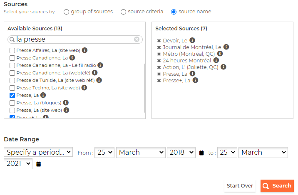Select sources by group of sources
Image resolution: width=298 pixels, height=195 pixels.
pyautogui.click(x=66, y=12)
